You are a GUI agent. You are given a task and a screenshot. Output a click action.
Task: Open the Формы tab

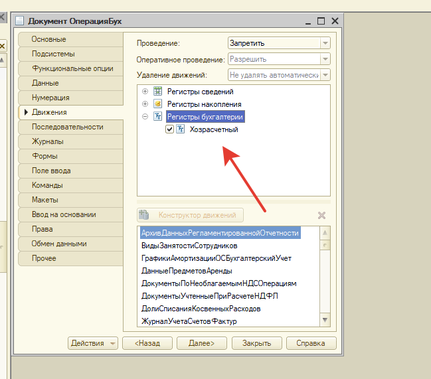[x=70, y=156]
